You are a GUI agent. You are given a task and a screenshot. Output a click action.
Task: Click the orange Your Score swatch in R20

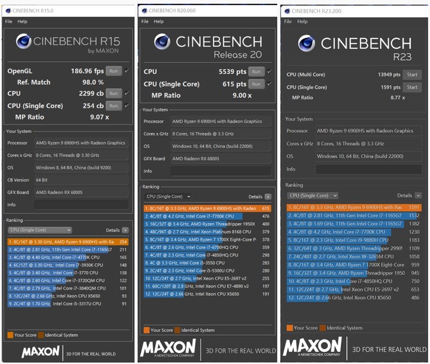click(146, 330)
